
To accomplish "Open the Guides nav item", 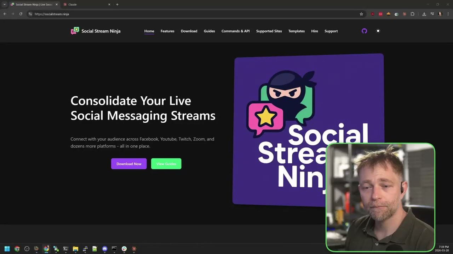I will point(209,31).
